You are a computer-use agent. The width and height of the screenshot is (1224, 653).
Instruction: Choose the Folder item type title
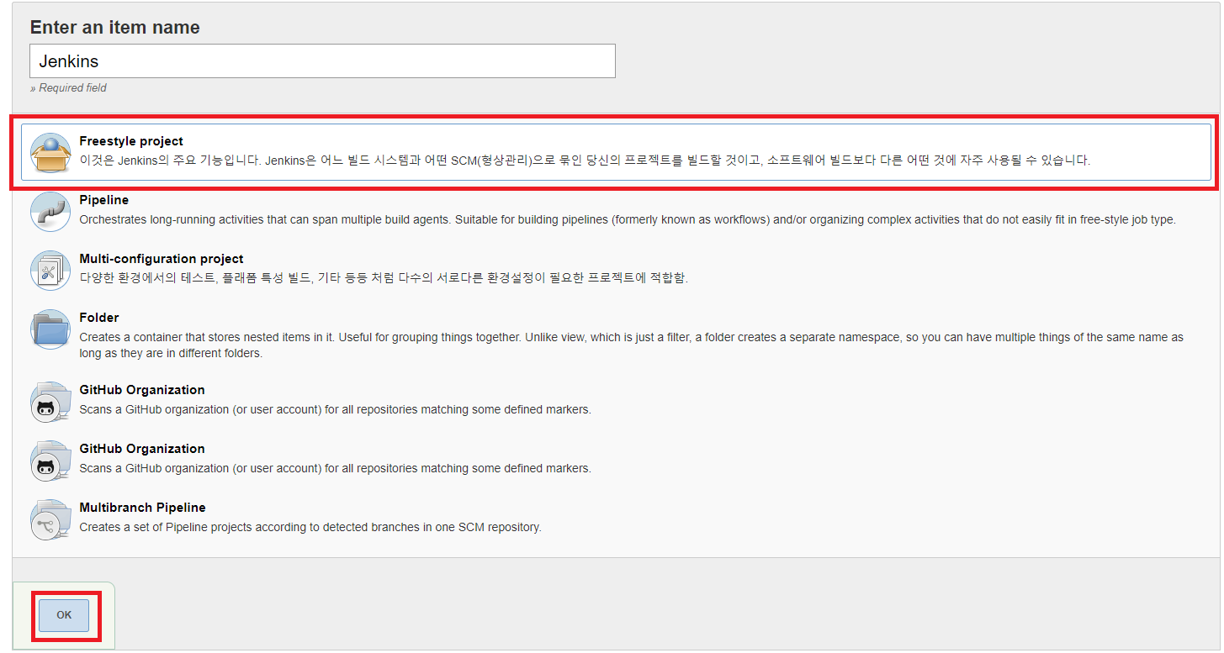click(99, 318)
